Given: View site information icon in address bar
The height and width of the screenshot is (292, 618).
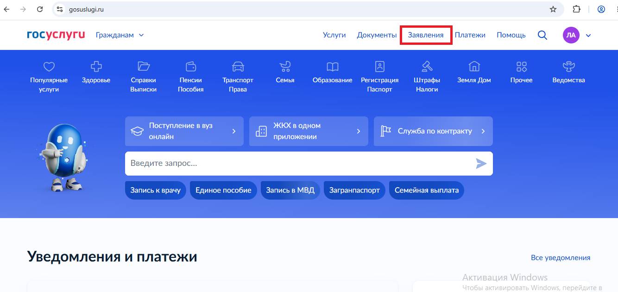Looking at the screenshot, I should (x=59, y=9).
